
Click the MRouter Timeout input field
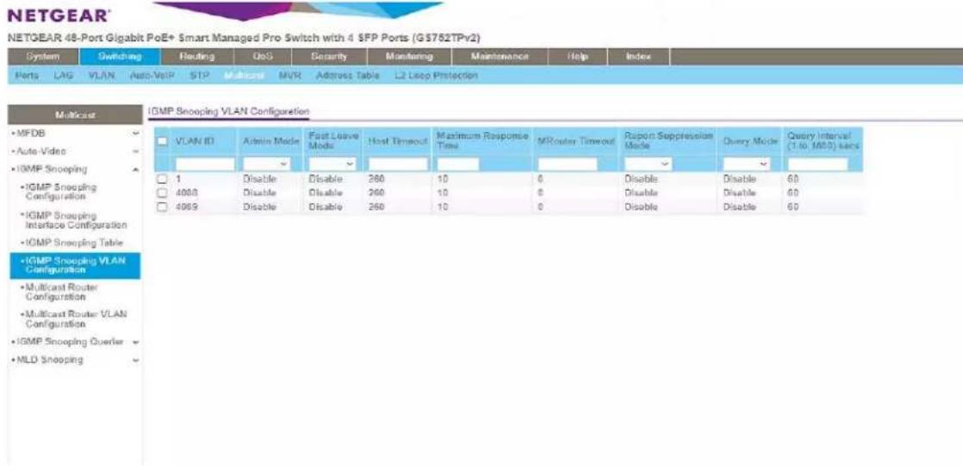(568, 164)
